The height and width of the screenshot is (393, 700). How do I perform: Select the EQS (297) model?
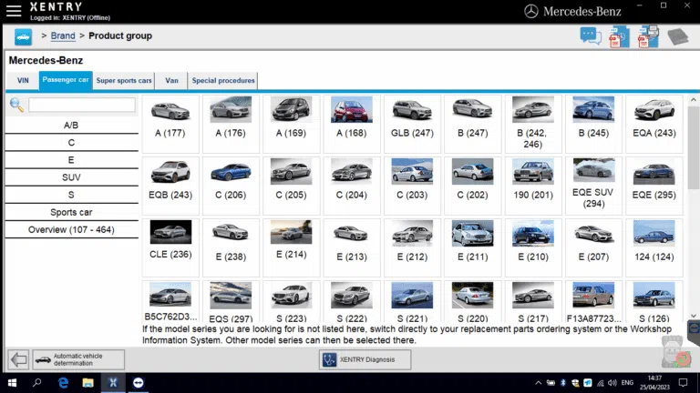[x=231, y=302]
